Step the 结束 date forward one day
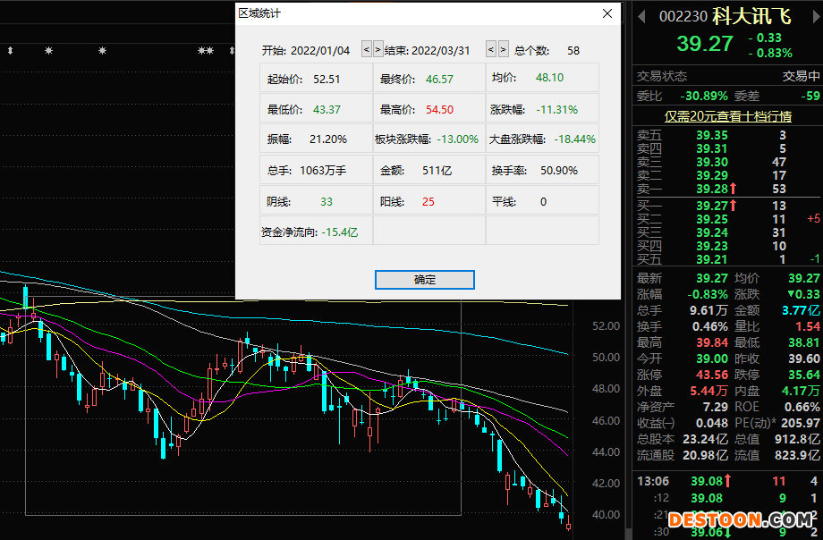The width and height of the screenshot is (823, 540). coord(504,50)
